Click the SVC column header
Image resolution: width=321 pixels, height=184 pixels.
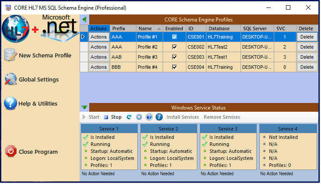click(x=285, y=28)
